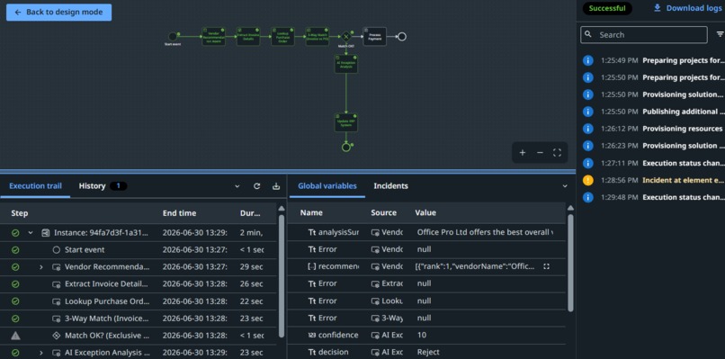The width and height of the screenshot is (725, 359).
Task: Select the Extract Invoice Details trail row
Action: point(139,284)
